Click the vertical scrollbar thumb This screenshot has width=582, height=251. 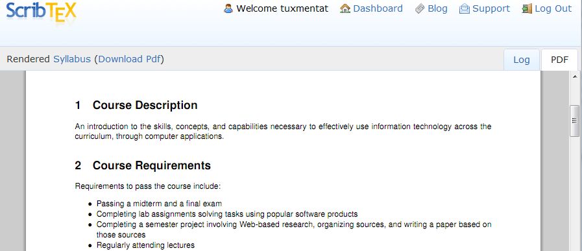click(x=574, y=121)
